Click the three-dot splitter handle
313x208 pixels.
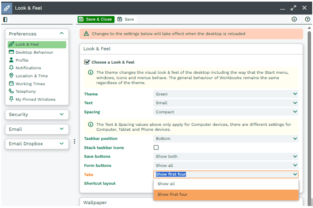[75, 141]
